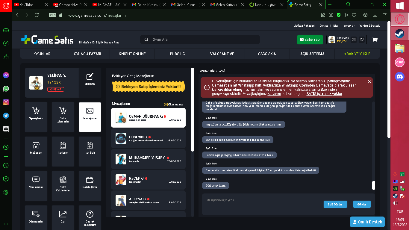Open the browser downloads icon
Screen dimensions: 409x230
(375, 15)
